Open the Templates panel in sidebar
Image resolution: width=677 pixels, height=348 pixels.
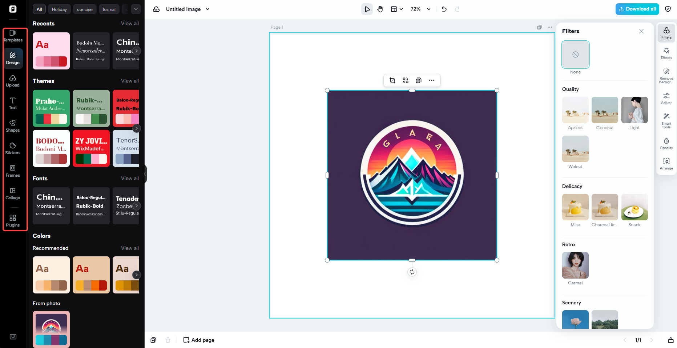[x=13, y=36]
